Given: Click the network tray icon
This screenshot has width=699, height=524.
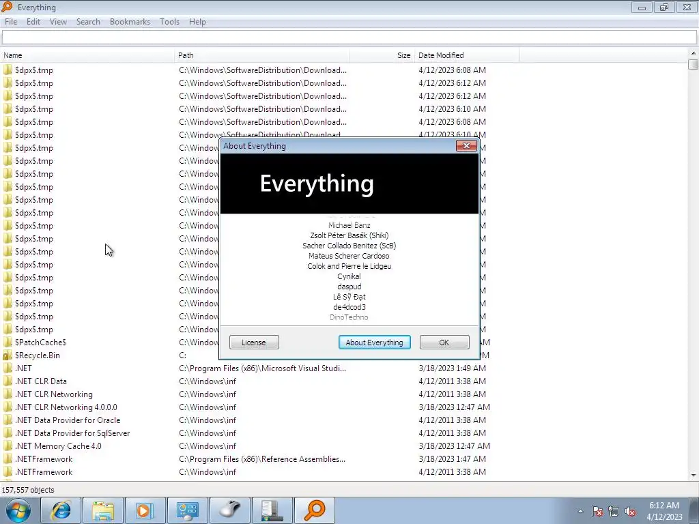Looking at the screenshot, I should [x=614, y=511].
